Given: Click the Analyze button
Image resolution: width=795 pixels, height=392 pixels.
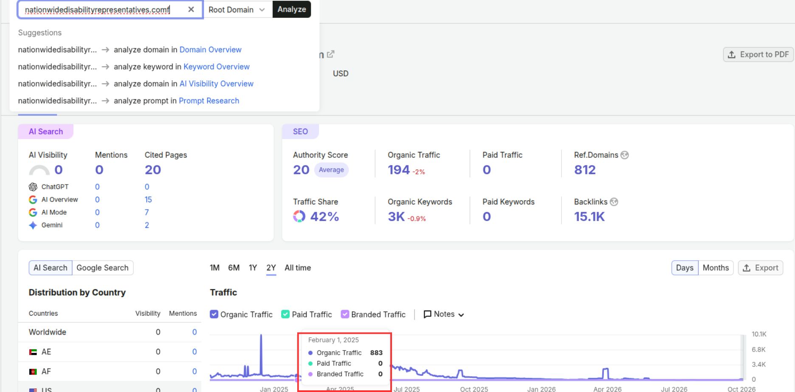Looking at the screenshot, I should pyautogui.click(x=292, y=9).
